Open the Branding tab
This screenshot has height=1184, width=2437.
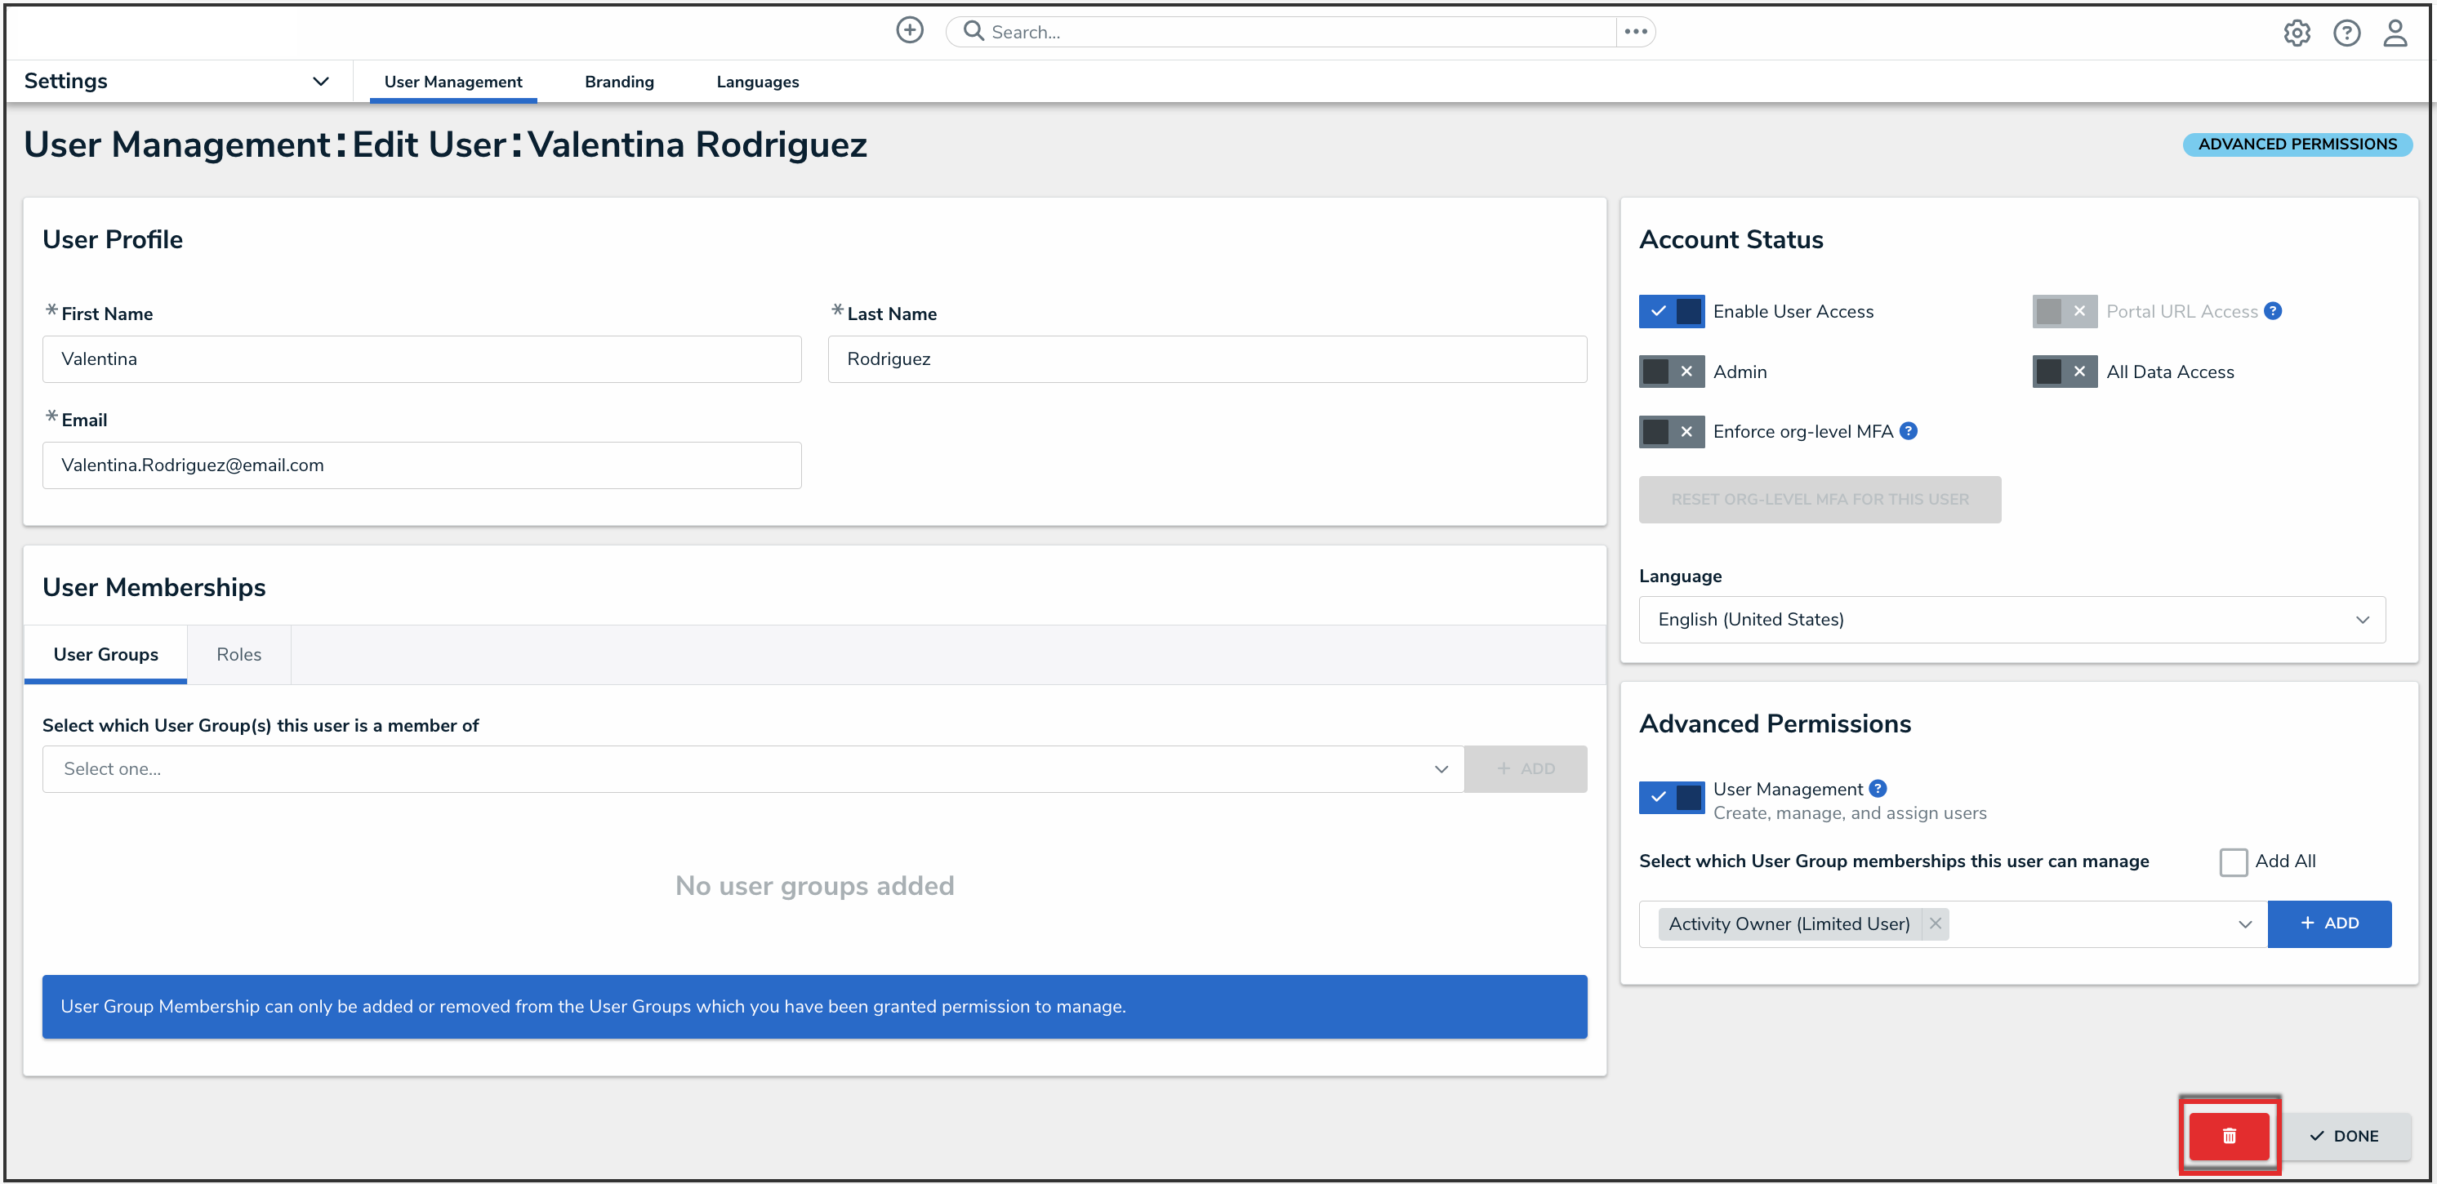tap(619, 82)
